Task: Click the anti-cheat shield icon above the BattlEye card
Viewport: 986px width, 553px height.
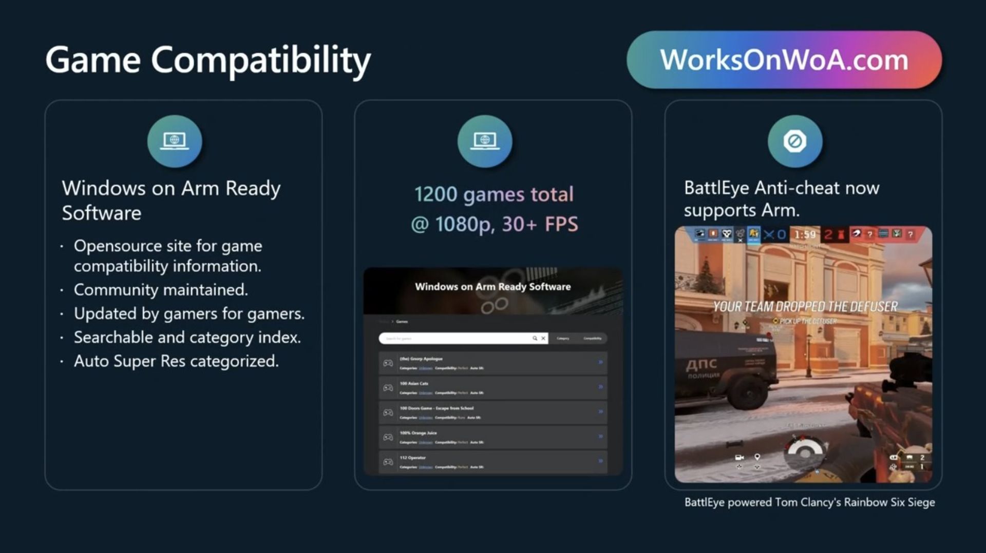Action: click(795, 141)
